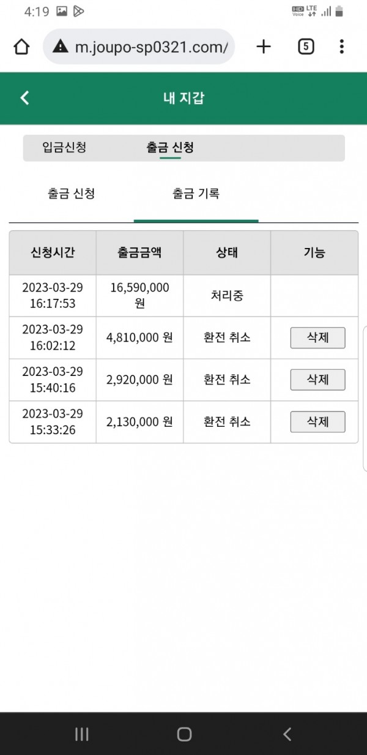The height and width of the screenshot is (755, 367).
Task: Tap the back arrow in the 내 지갑 header
Action: [x=24, y=98]
